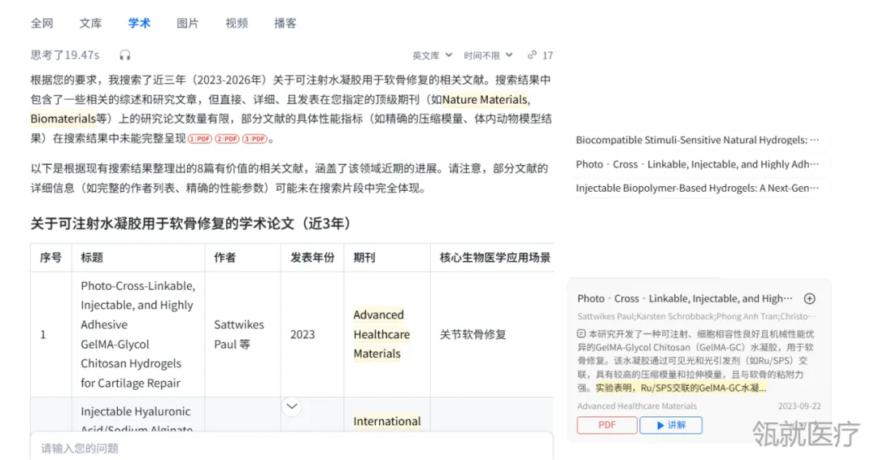The width and height of the screenshot is (871, 460).
Task: Switch to the 文库 tab
Action: point(90,23)
